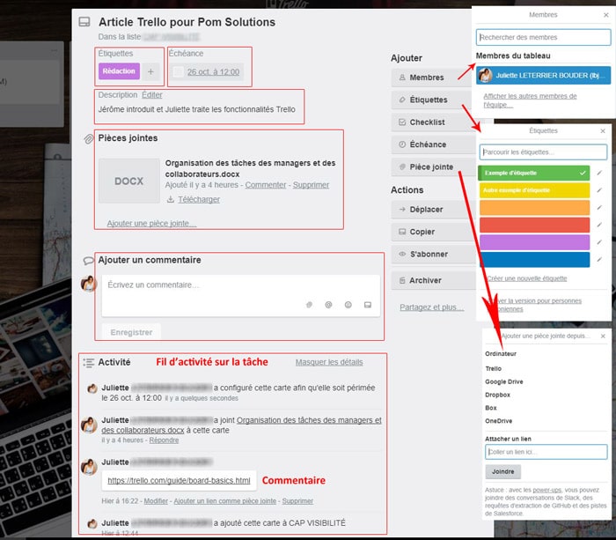
Task: Choose Ordinateur as attachment source
Action: (501, 353)
